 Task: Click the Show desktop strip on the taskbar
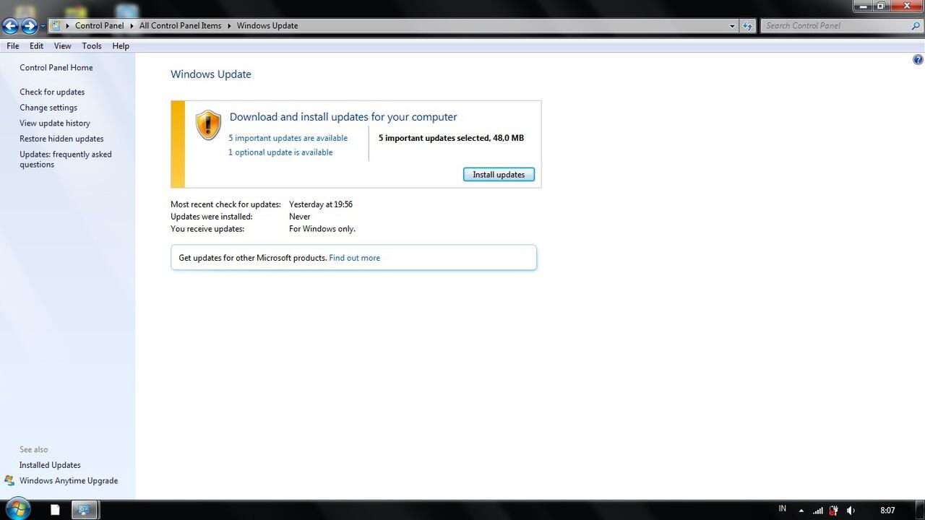click(920, 510)
